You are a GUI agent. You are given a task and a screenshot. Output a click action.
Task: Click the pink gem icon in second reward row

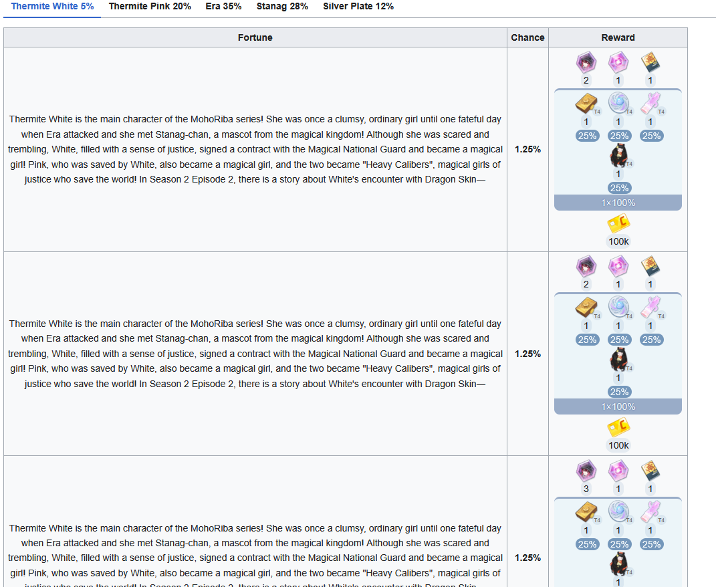(618, 266)
